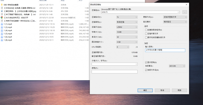Open the 更新方式 (update mode) dropdown
This screenshot has height=105, width=203.
pyautogui.click(x=175, y=17)
